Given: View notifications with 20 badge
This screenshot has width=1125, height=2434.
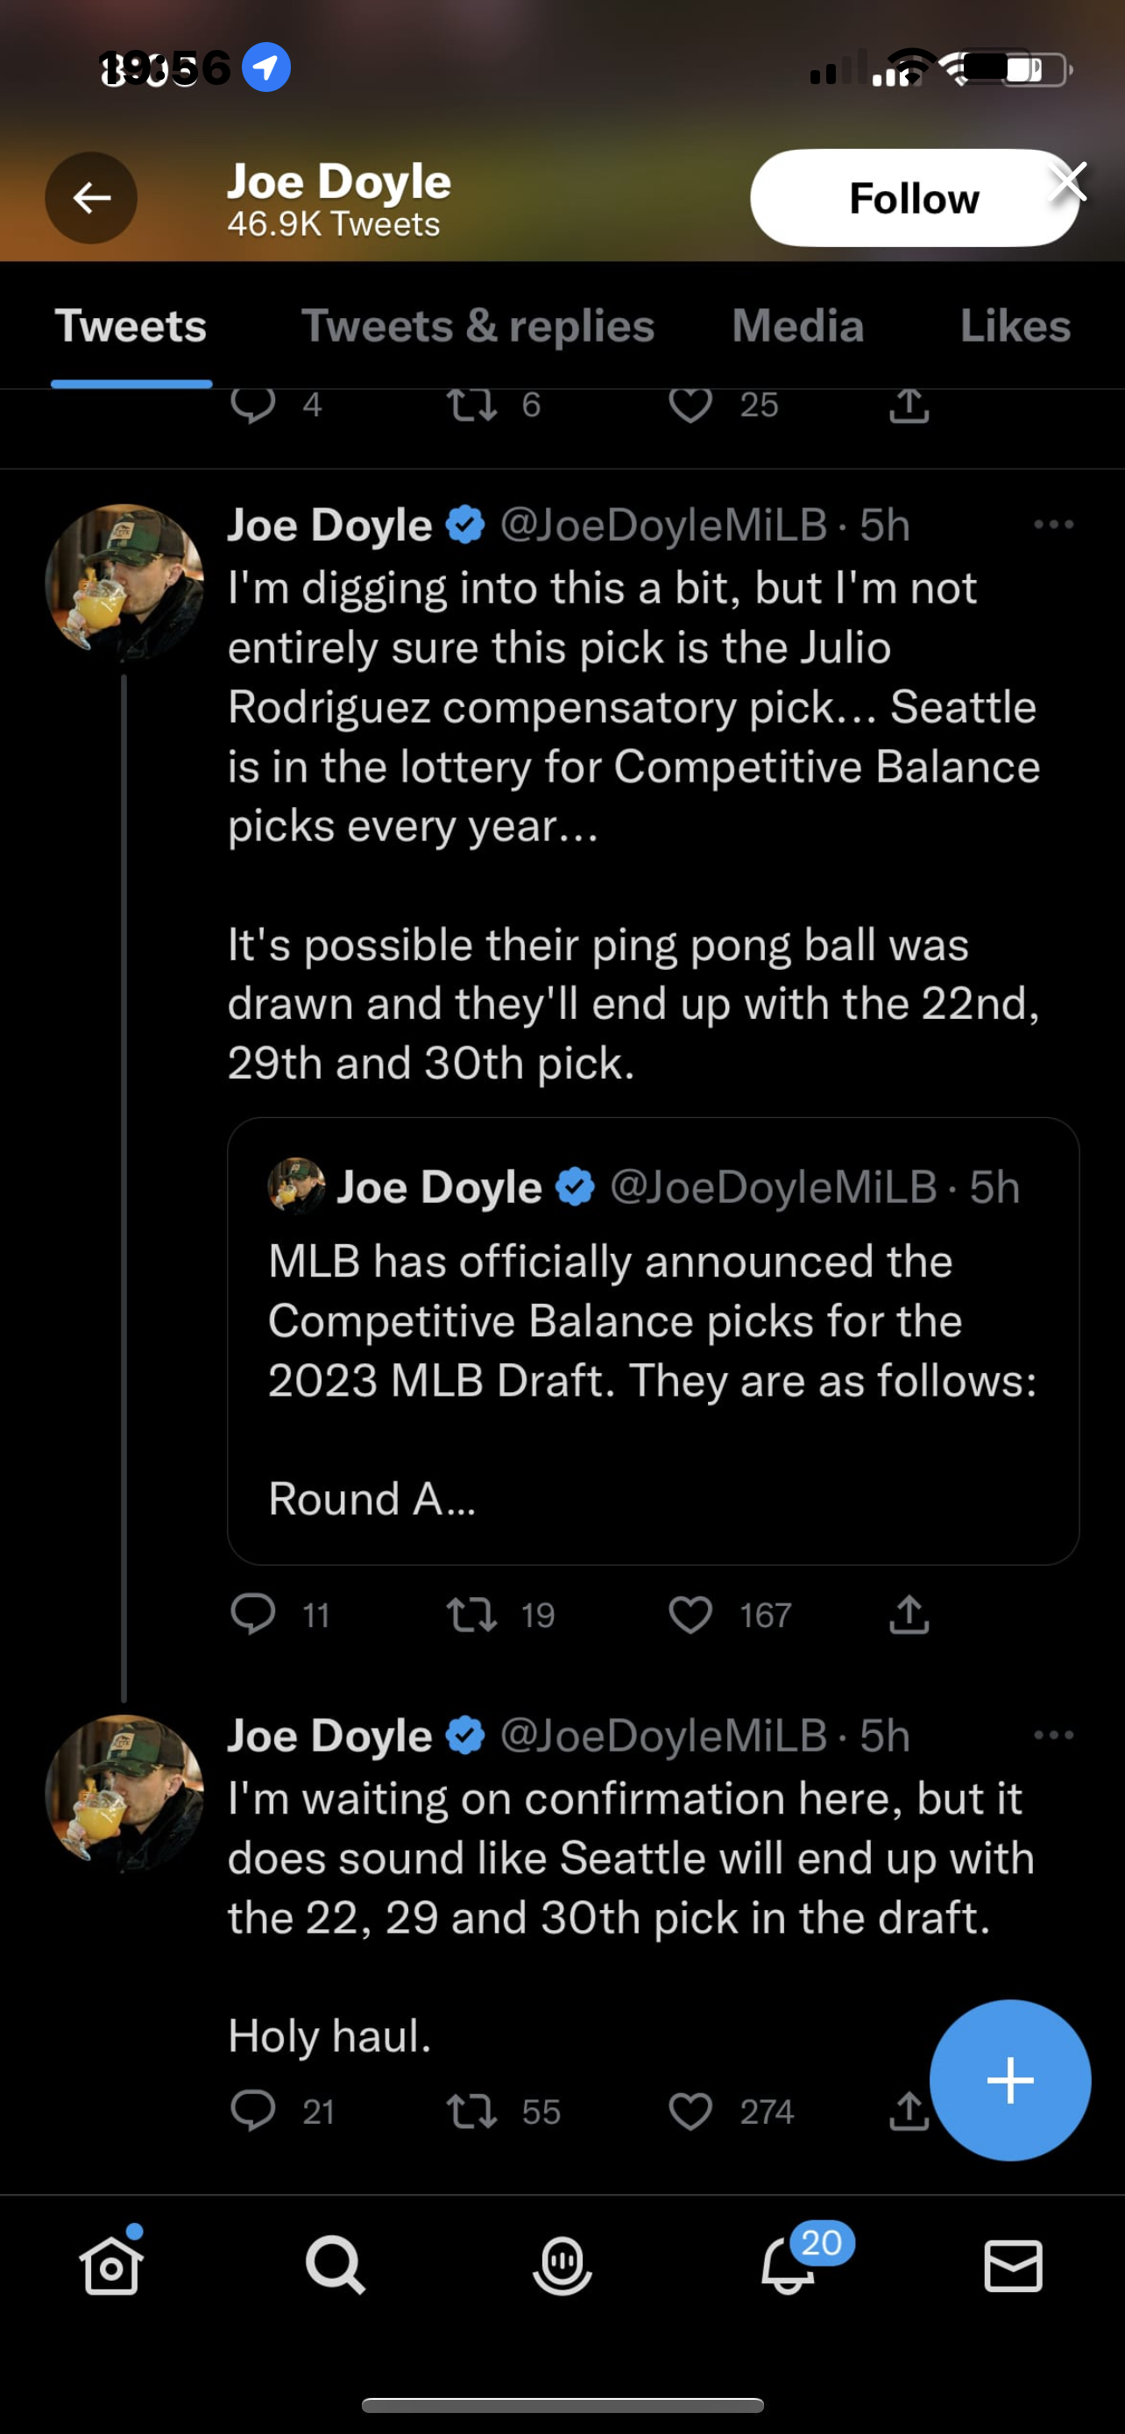Looking at the screenshot, I should [x=788, y=2267].
